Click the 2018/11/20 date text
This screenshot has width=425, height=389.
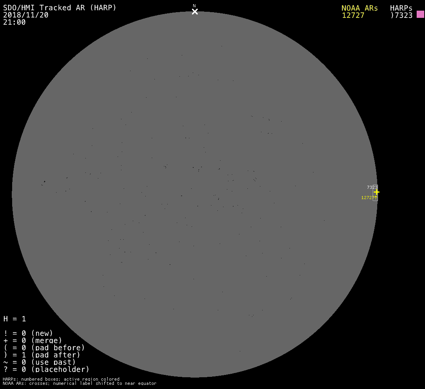pyautogui.click(x=26, y=15)
